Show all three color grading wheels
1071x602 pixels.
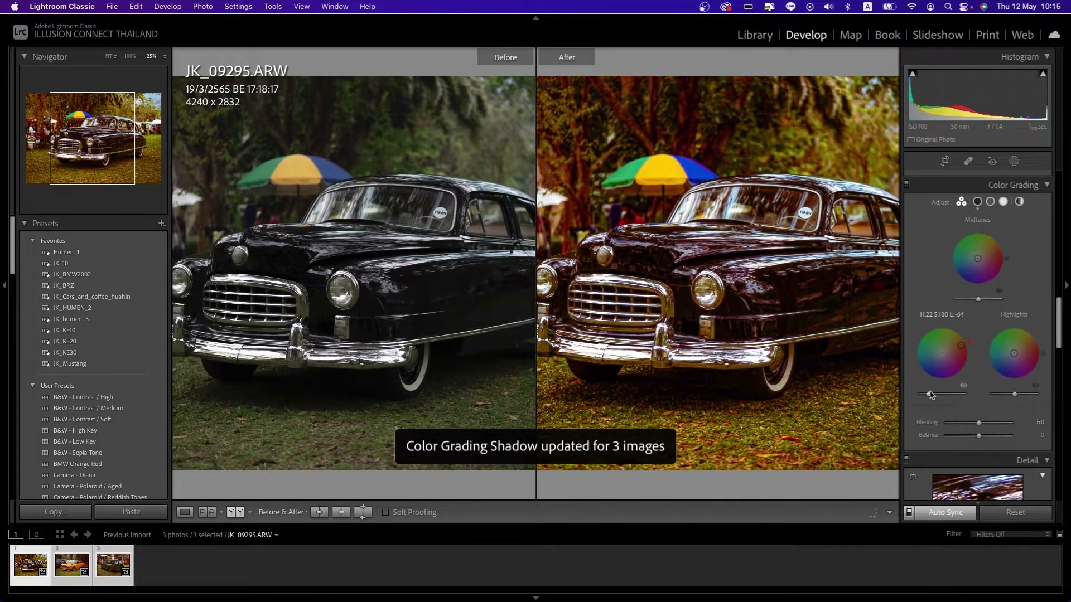[961, 202]
